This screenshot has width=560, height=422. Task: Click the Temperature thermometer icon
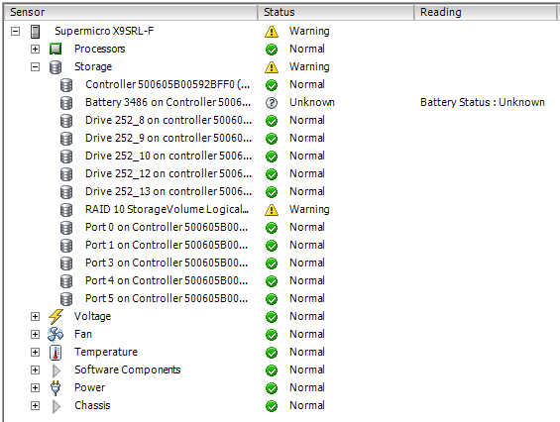(56, 353)
